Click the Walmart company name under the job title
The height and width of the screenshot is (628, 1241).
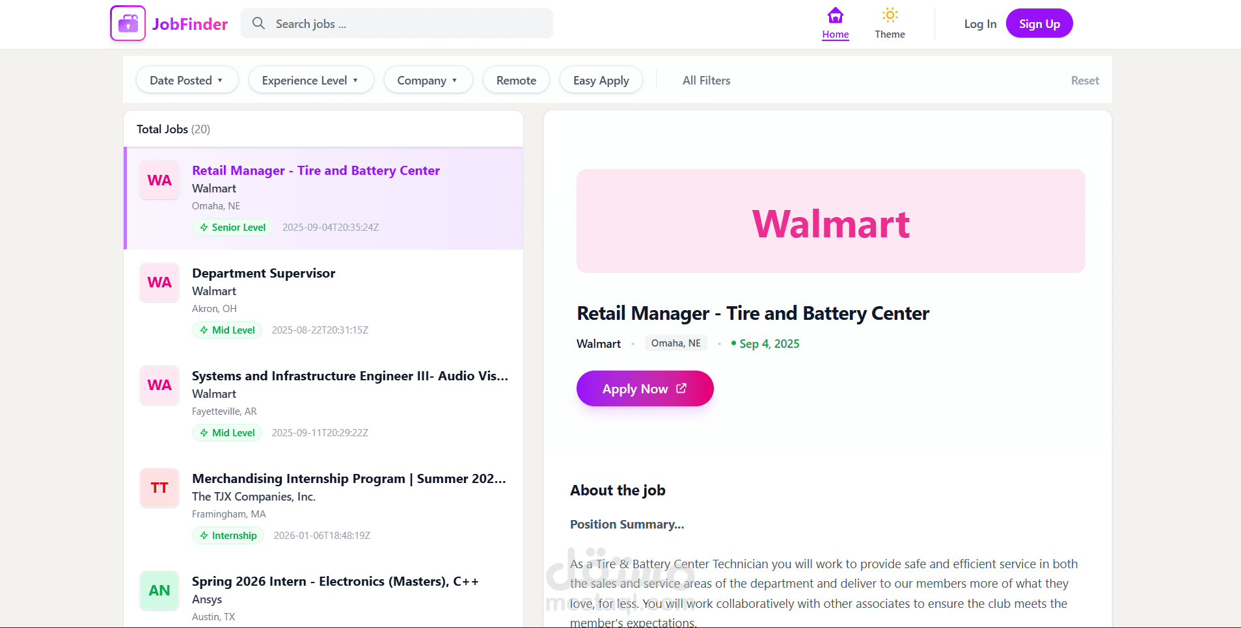(597, 343)
